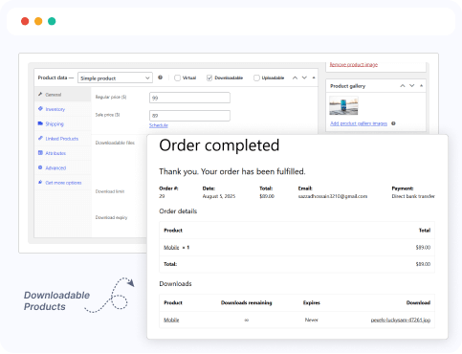The height and width of the screenshot is (354, 462).
Task: Click the order email address text
Action: 333,196
